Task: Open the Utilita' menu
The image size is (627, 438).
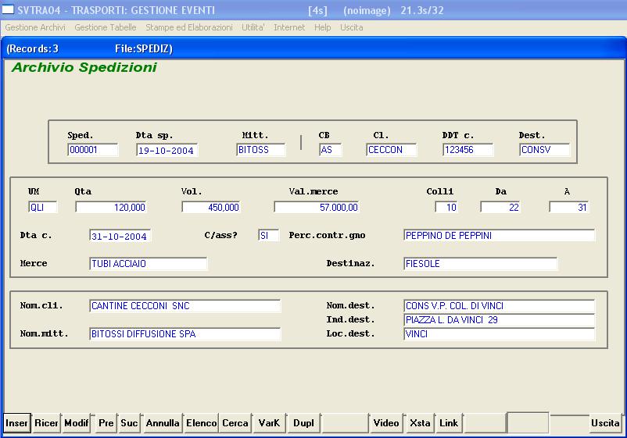Action: (x=253, y=27)
